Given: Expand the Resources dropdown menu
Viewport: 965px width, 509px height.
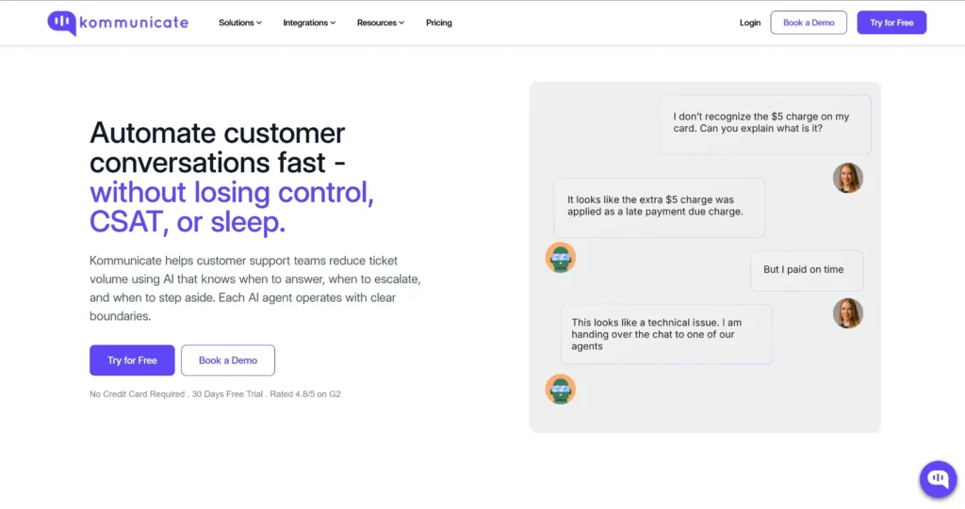Looking at the screenshot, I should [x=381, y=23].
